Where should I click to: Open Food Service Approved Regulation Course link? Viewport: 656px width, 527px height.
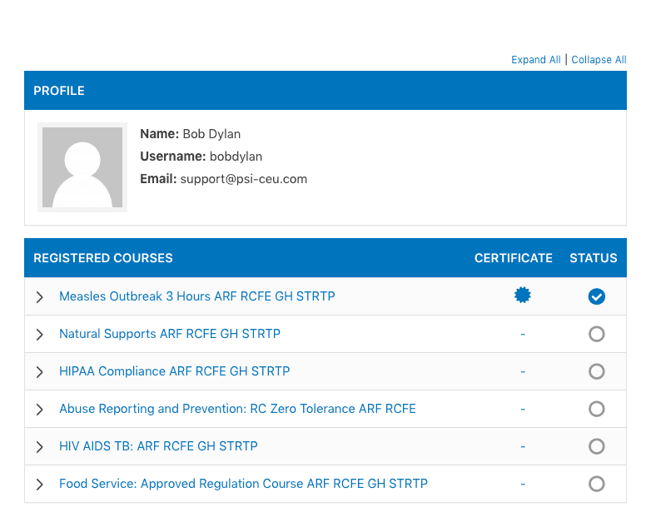coord(243,484)
